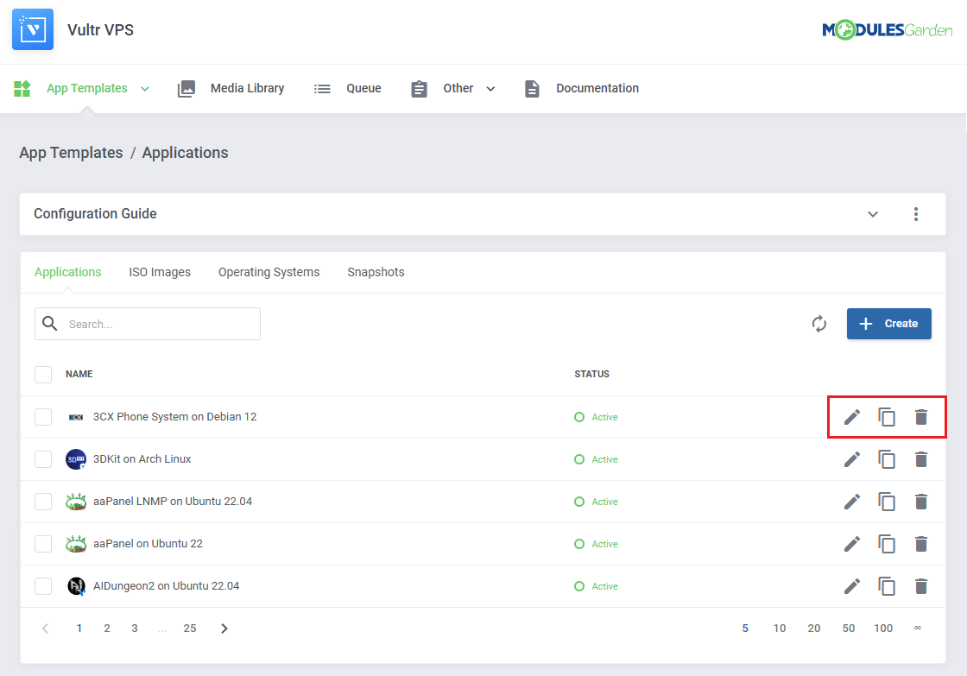Delete aaPanel on Ubuntu 22
Viewport: 967px width, 676px height.
(x=920, y=544)
